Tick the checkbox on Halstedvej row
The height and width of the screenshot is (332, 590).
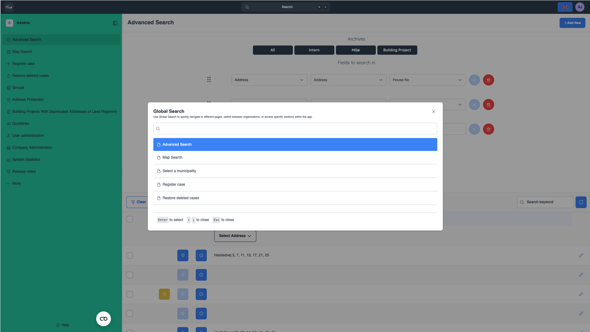[130, 255]
